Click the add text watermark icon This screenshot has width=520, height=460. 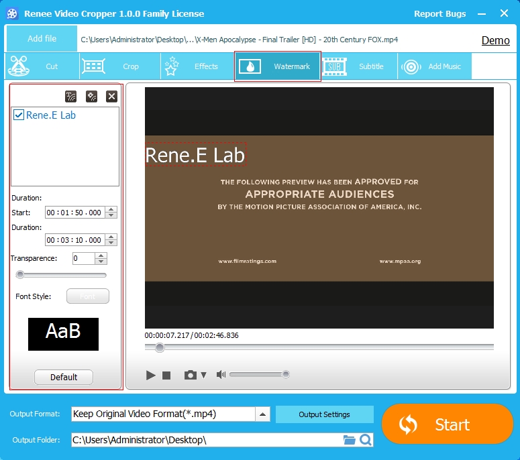(70, 97)
